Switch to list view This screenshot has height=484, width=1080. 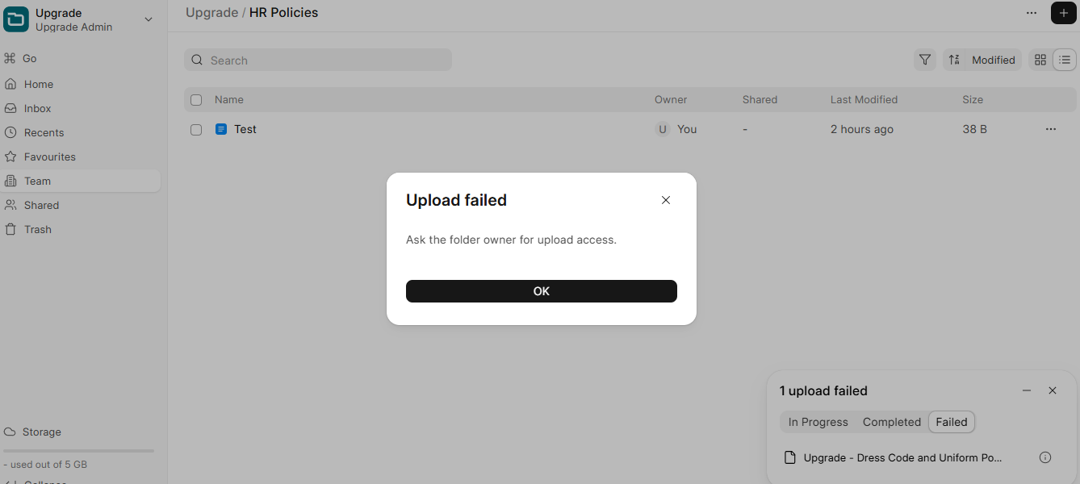1065,60
